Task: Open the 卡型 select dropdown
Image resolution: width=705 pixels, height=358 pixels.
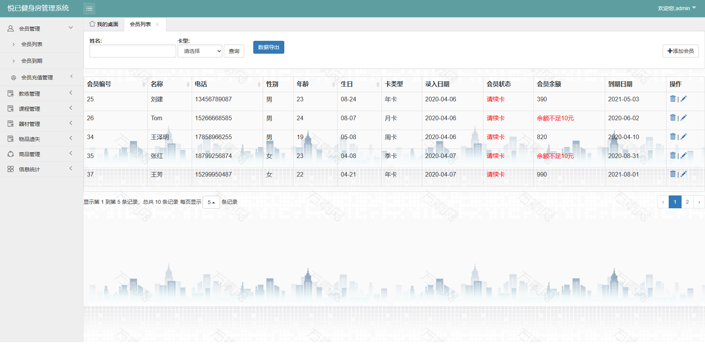Action: point(200,51)
